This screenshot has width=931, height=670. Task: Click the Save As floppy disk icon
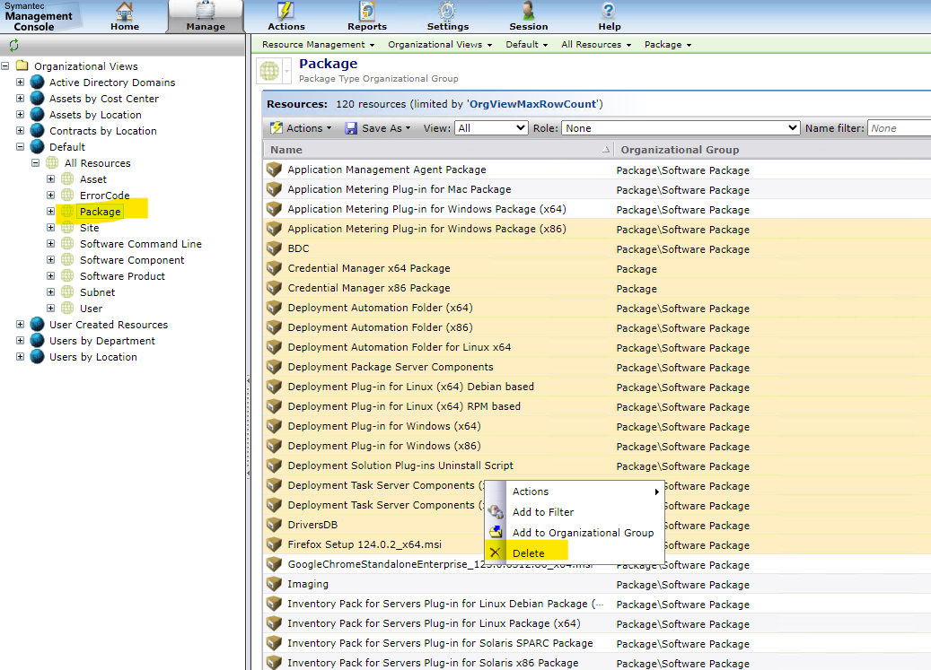pyautogui.click(x=352, y=128)
